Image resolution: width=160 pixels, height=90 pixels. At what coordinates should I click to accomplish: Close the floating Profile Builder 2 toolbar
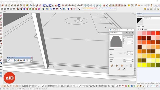pyautogui.click(x=31, y=58)
